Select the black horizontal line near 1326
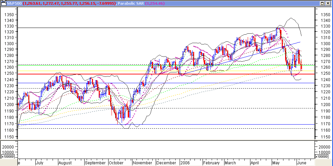Viewport: 333px width, 166px height. tap(165, 28)
